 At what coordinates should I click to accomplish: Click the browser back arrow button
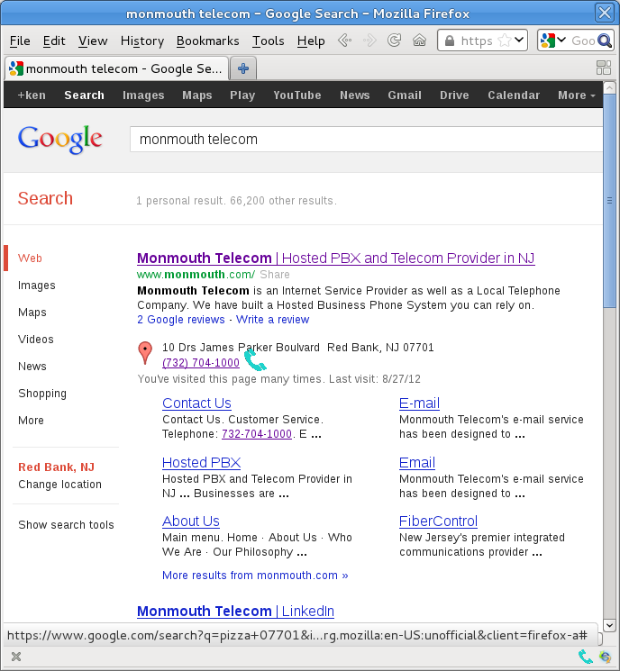coord(344,41)
